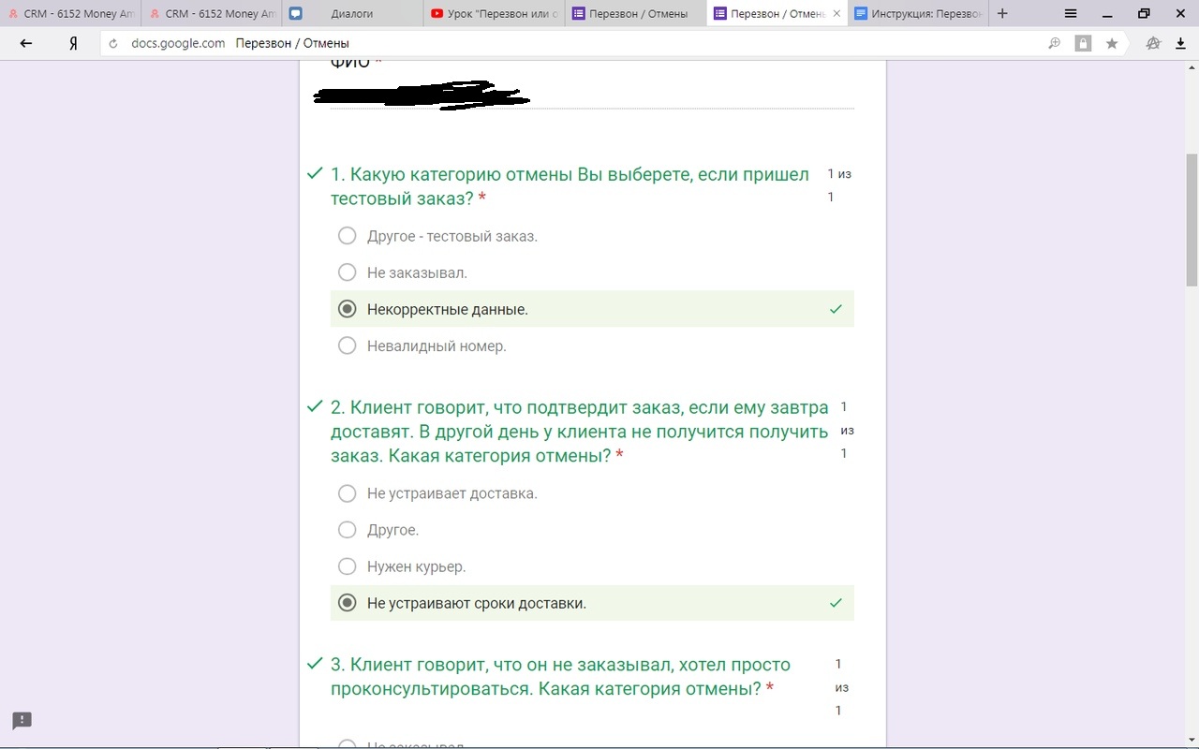This screenshot has width=1199, height=749.
Task: Open the "Инструкция: Перезвон" document tab
Action: point(918,13)
